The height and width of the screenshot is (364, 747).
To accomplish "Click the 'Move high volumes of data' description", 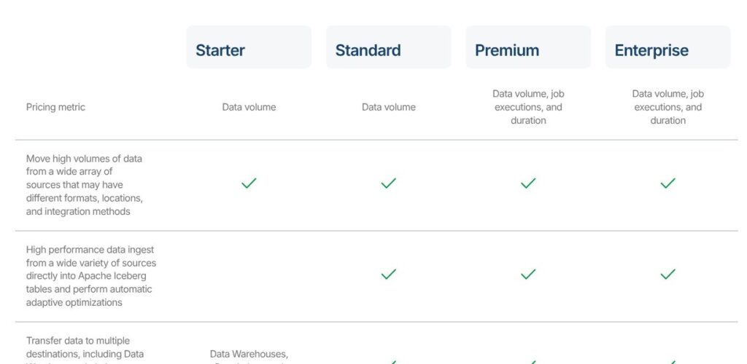I will point(85,185).
